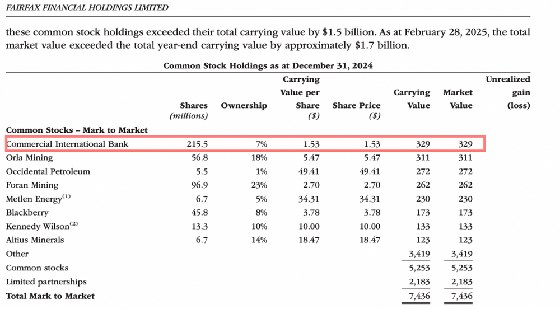Select the Limited partnerships market value 2,183
This screenshot has height=309, width=560.
click(462, 282)
